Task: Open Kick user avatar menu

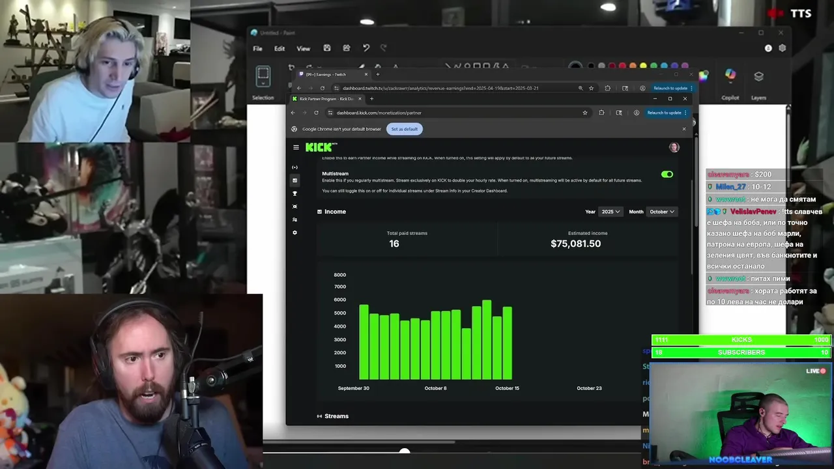Action: click(x=674, y=147)
